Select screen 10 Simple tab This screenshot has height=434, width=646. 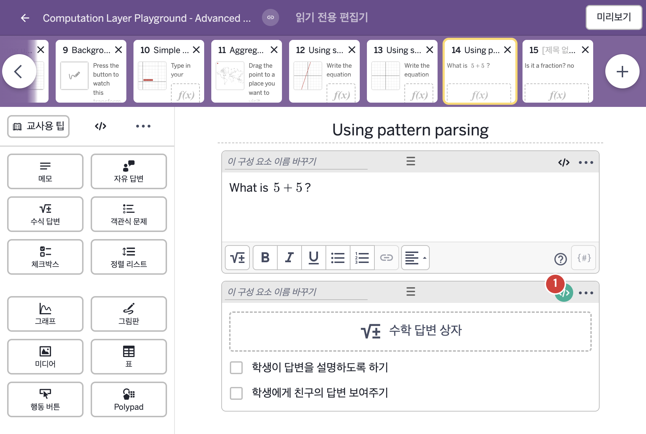169,71
